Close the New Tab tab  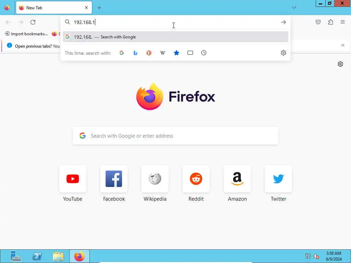86,8
